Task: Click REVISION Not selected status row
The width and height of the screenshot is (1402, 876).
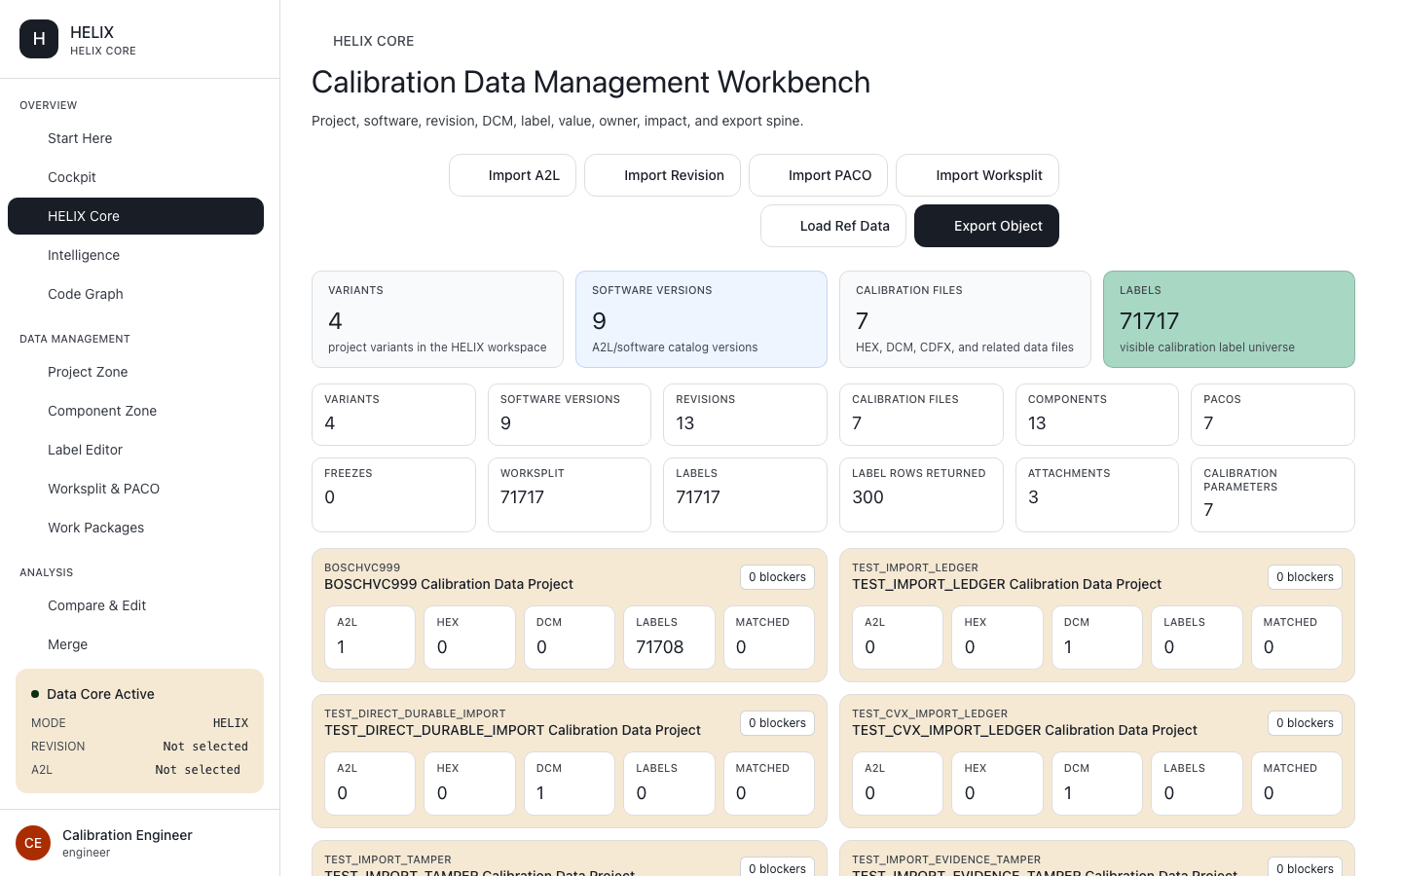Action: point(139,747)
